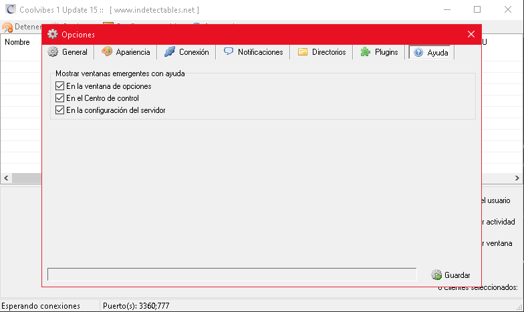Click the horizontal scrollbar right arrow
The image size is (524, 312).
tap(518, 178)
